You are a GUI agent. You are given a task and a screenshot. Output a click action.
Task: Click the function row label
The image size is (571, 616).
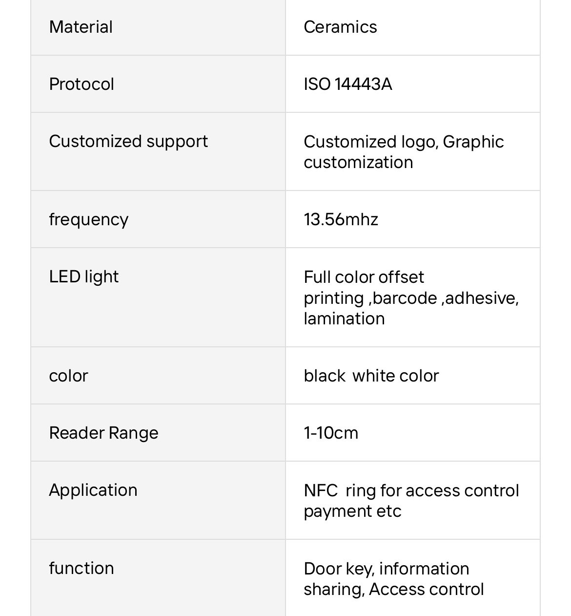tap(82, 568)
